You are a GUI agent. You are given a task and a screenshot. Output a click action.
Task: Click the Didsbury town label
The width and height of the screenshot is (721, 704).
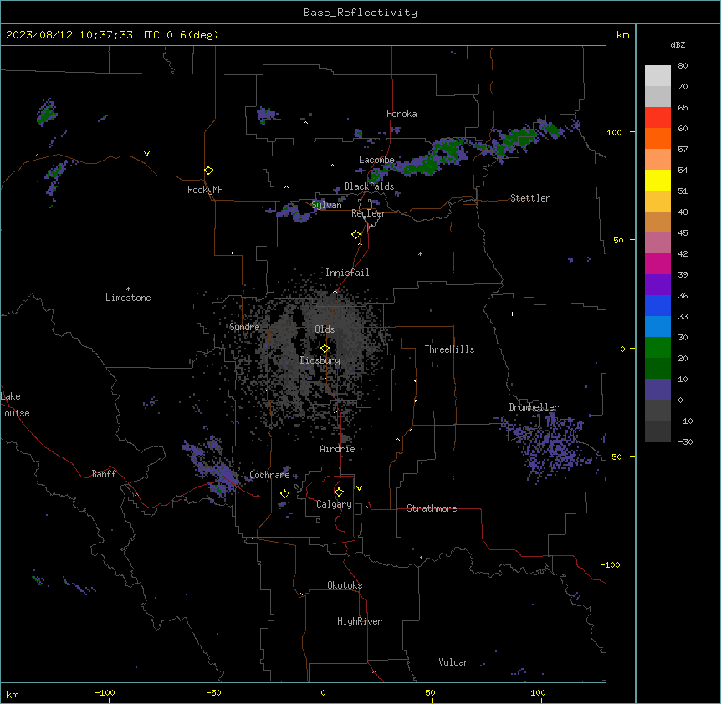point(320,360)
